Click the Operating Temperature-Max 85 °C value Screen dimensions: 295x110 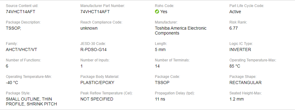pos(235,66)
